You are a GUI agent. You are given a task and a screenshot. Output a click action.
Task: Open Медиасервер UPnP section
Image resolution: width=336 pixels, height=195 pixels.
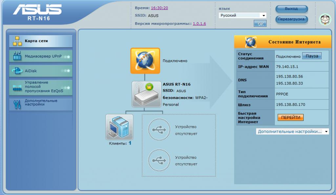click(x=41, y=56)
